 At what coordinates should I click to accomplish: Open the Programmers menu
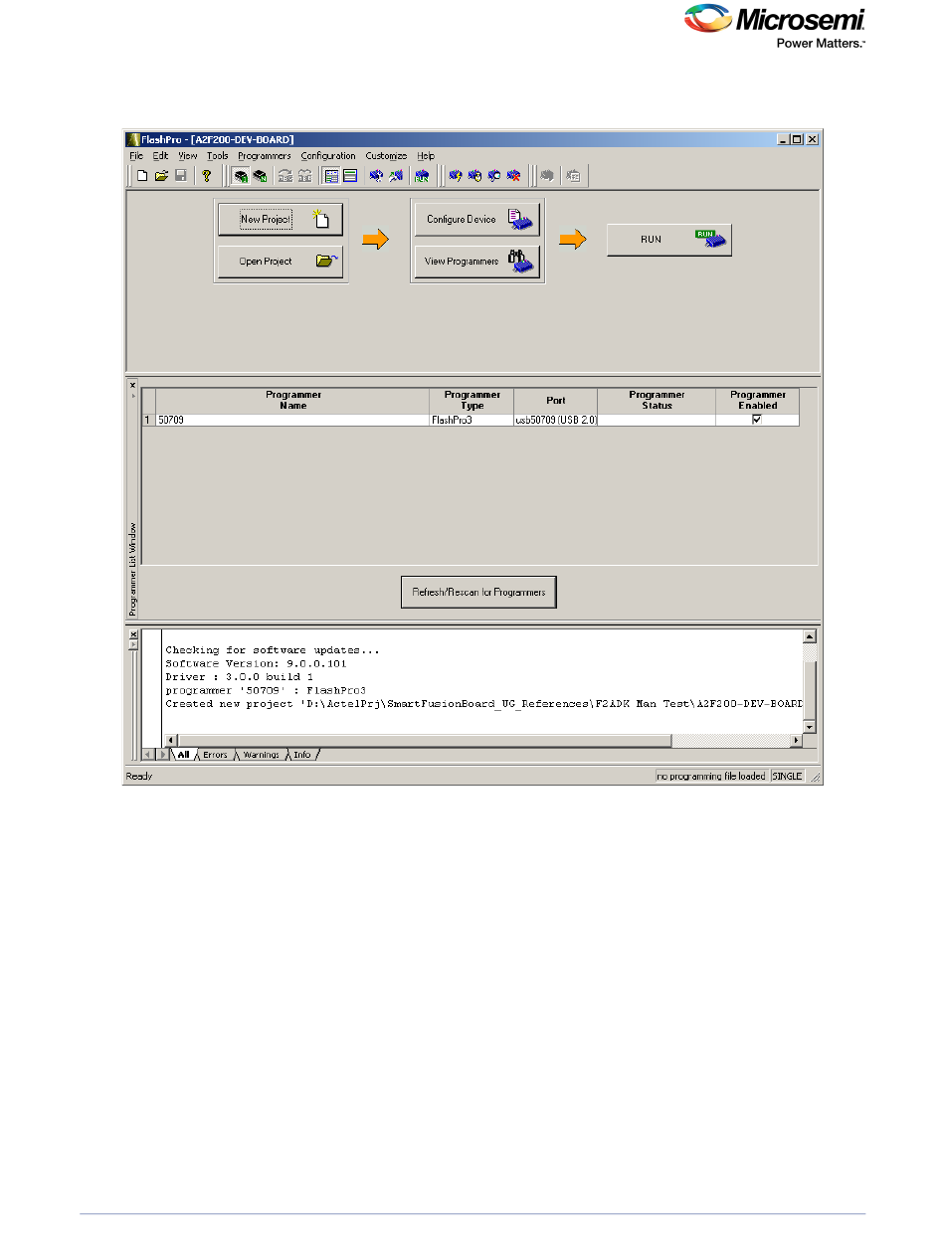click(x=264, y=156)
